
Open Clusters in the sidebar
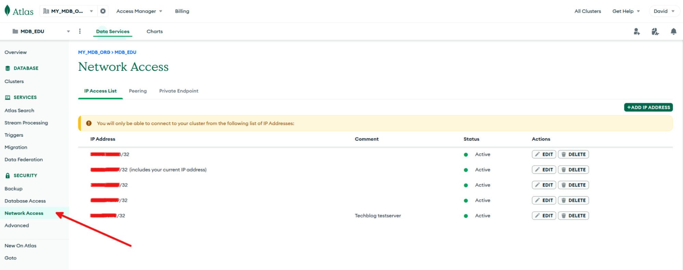click(14, 81)
